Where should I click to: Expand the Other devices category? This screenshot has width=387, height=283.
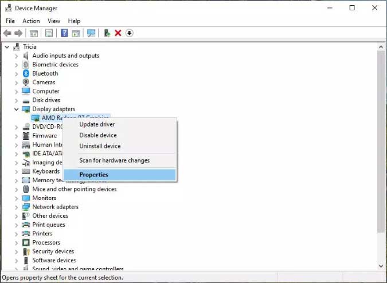(x=16, y=216)
